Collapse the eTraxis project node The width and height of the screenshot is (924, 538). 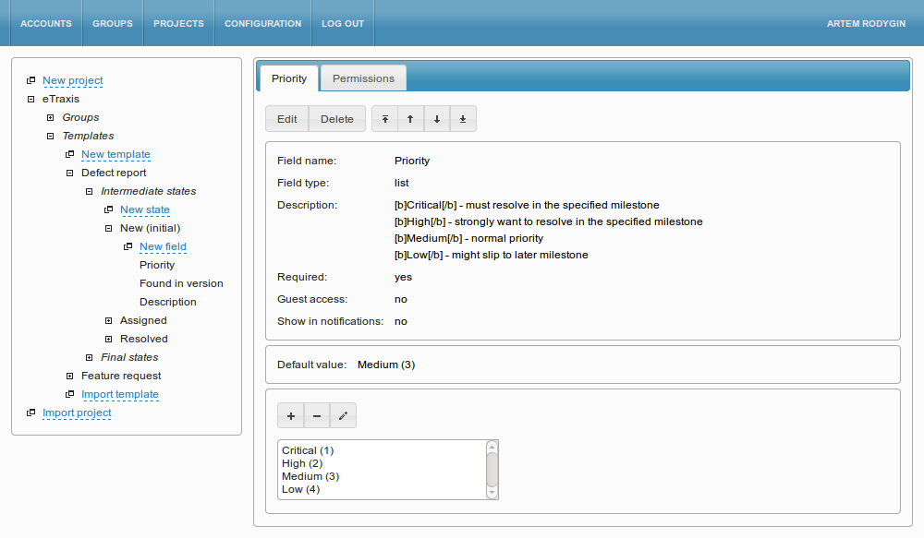coord(31,99)
